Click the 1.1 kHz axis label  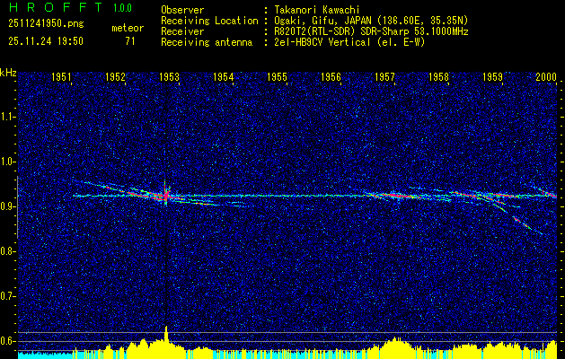point(7,117)
